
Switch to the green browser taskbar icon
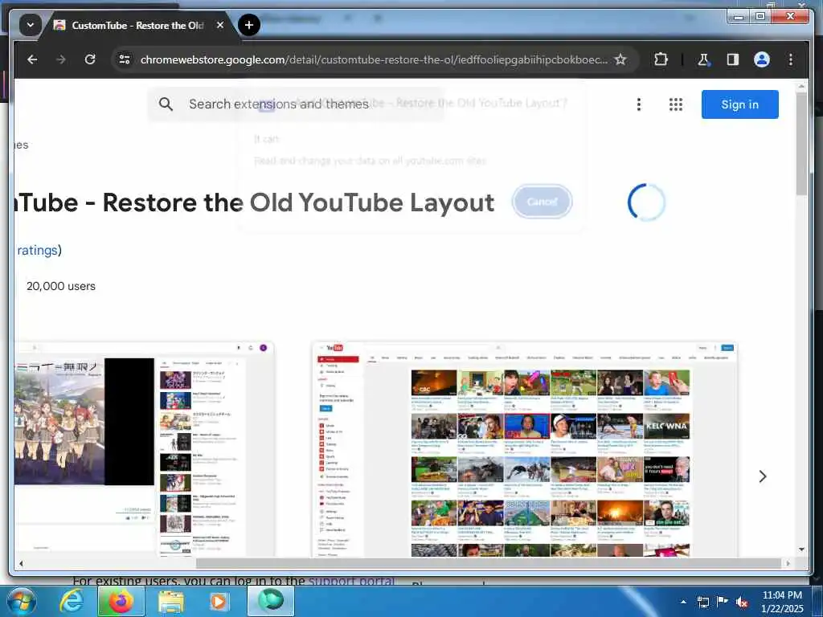point(271,601)
